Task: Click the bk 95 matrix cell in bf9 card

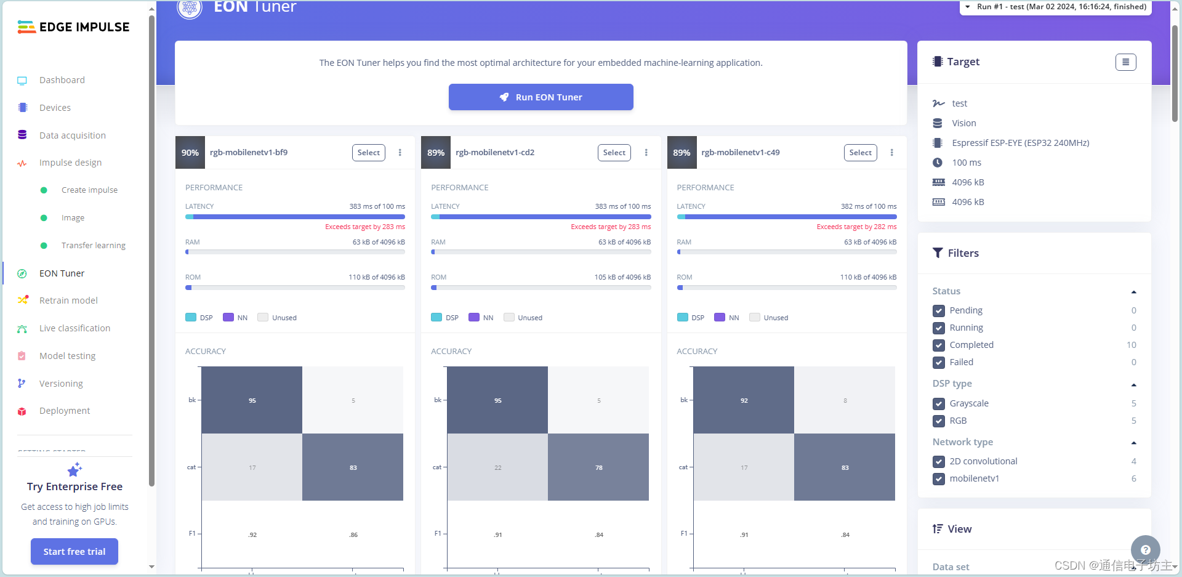Action: 252,400
